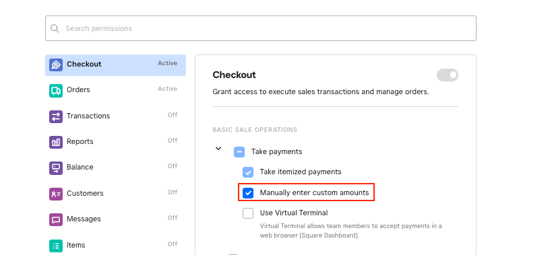This screenshot has width=552, height=255.
Task: Open the Transactions arrows icon
Action: (x=56, y=116)
